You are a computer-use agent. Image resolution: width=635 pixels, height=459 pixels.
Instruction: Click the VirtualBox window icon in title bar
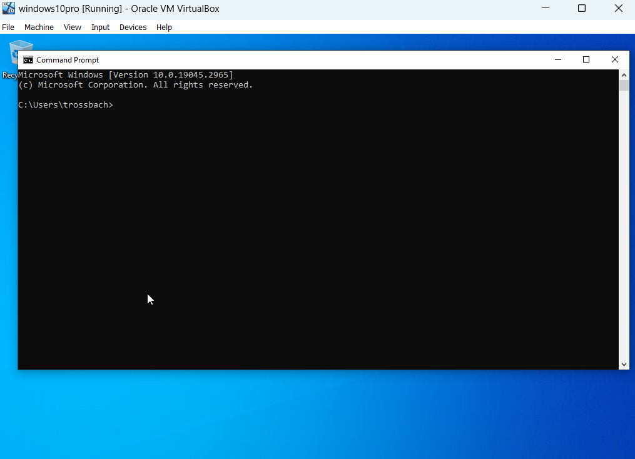(9, 8)
